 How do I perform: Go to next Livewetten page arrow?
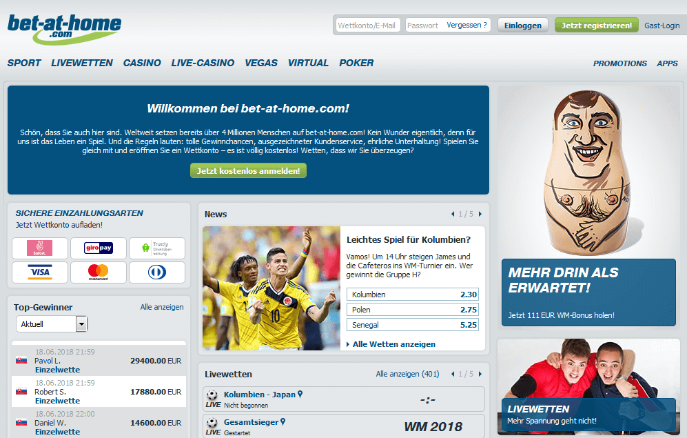click(480, 374)
